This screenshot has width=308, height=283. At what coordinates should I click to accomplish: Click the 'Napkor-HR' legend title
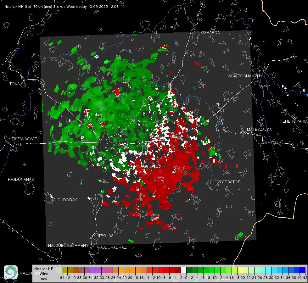pyautogui.click(x=44, y=269)
